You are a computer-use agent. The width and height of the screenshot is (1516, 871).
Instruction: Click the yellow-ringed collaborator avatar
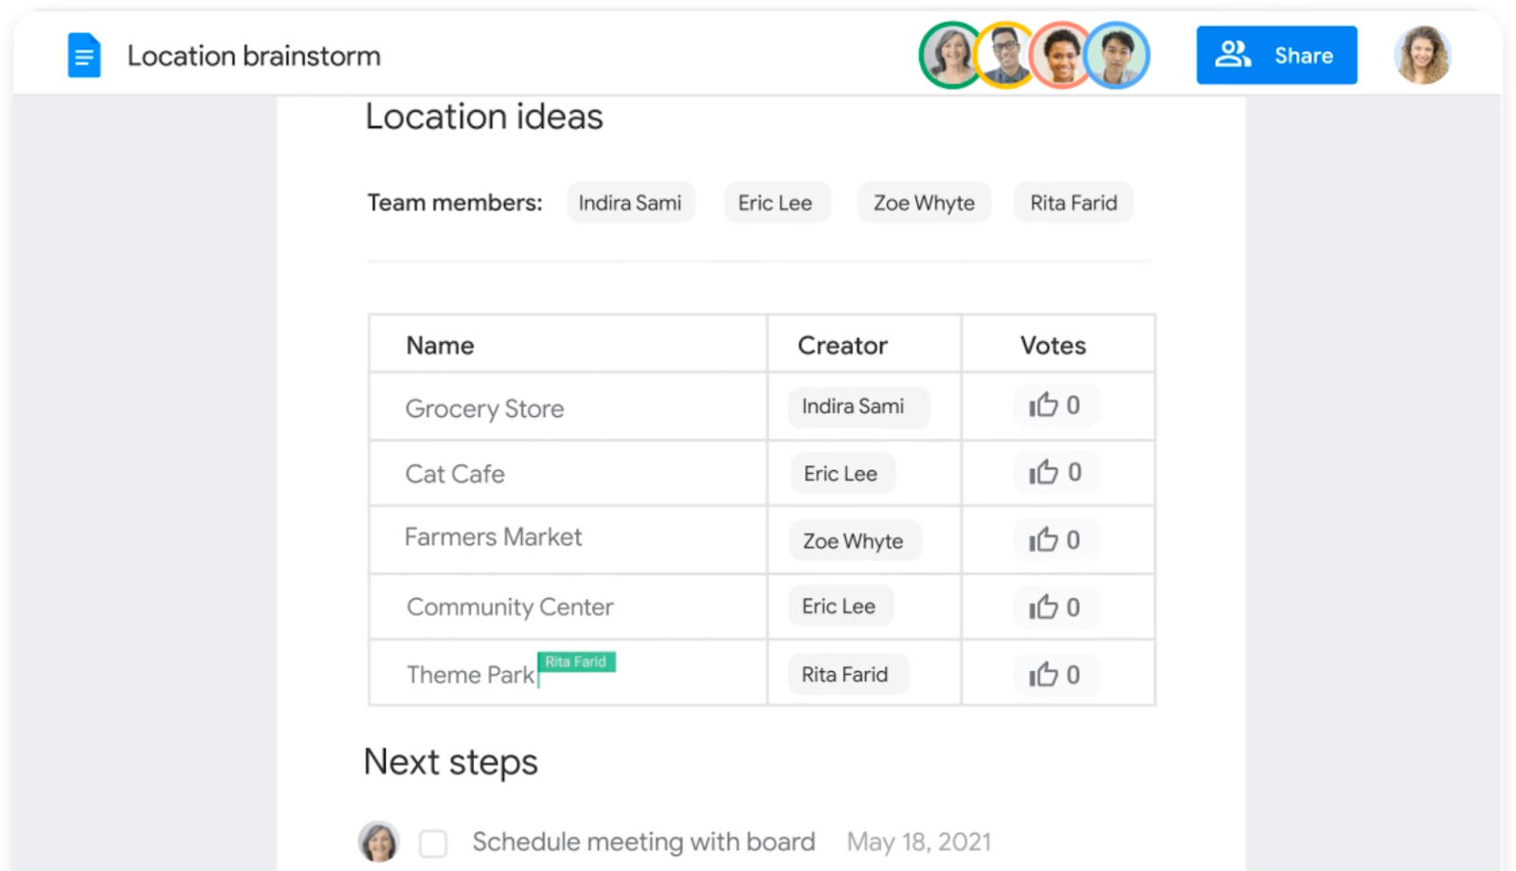pos(1004,55)
